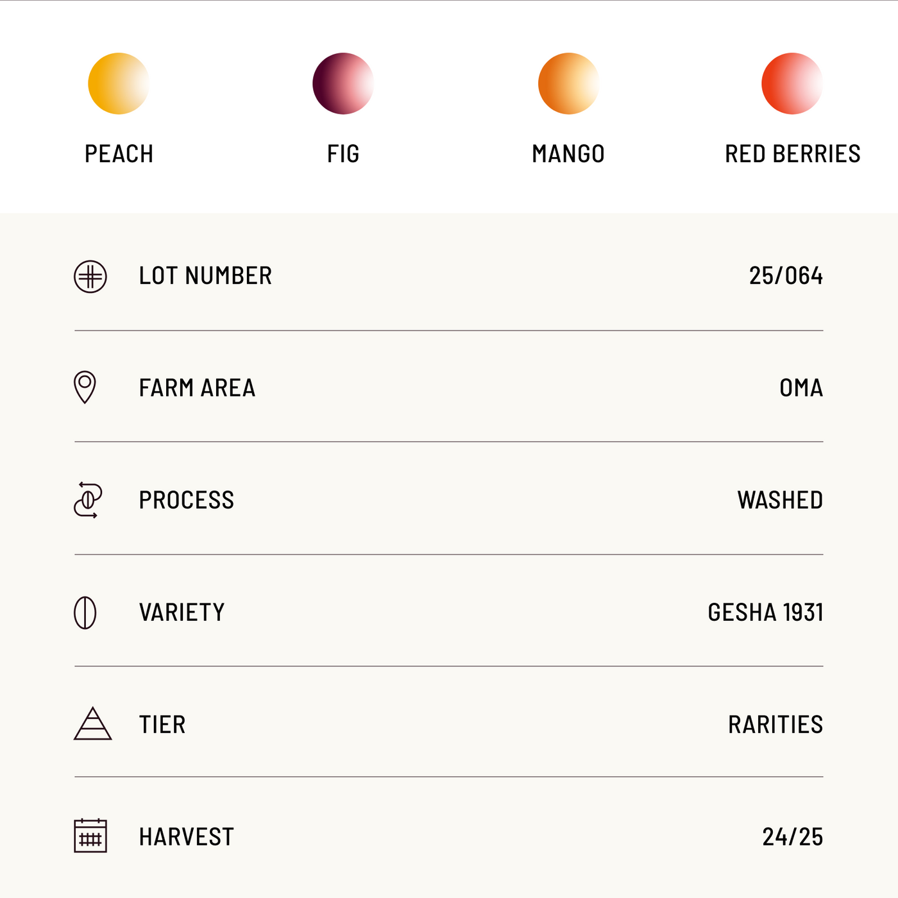
Task: Click the PEACH flavor label
Action: pos(119,154)
